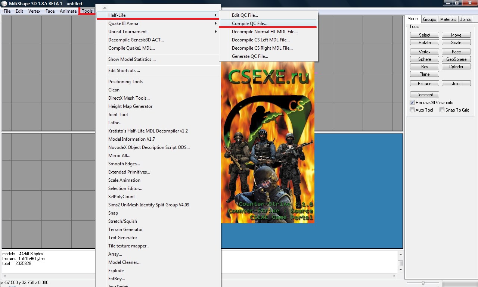Choose Decompile CS Right MDL File...
Screen dimensions: 478x287
tap(269, 48)
